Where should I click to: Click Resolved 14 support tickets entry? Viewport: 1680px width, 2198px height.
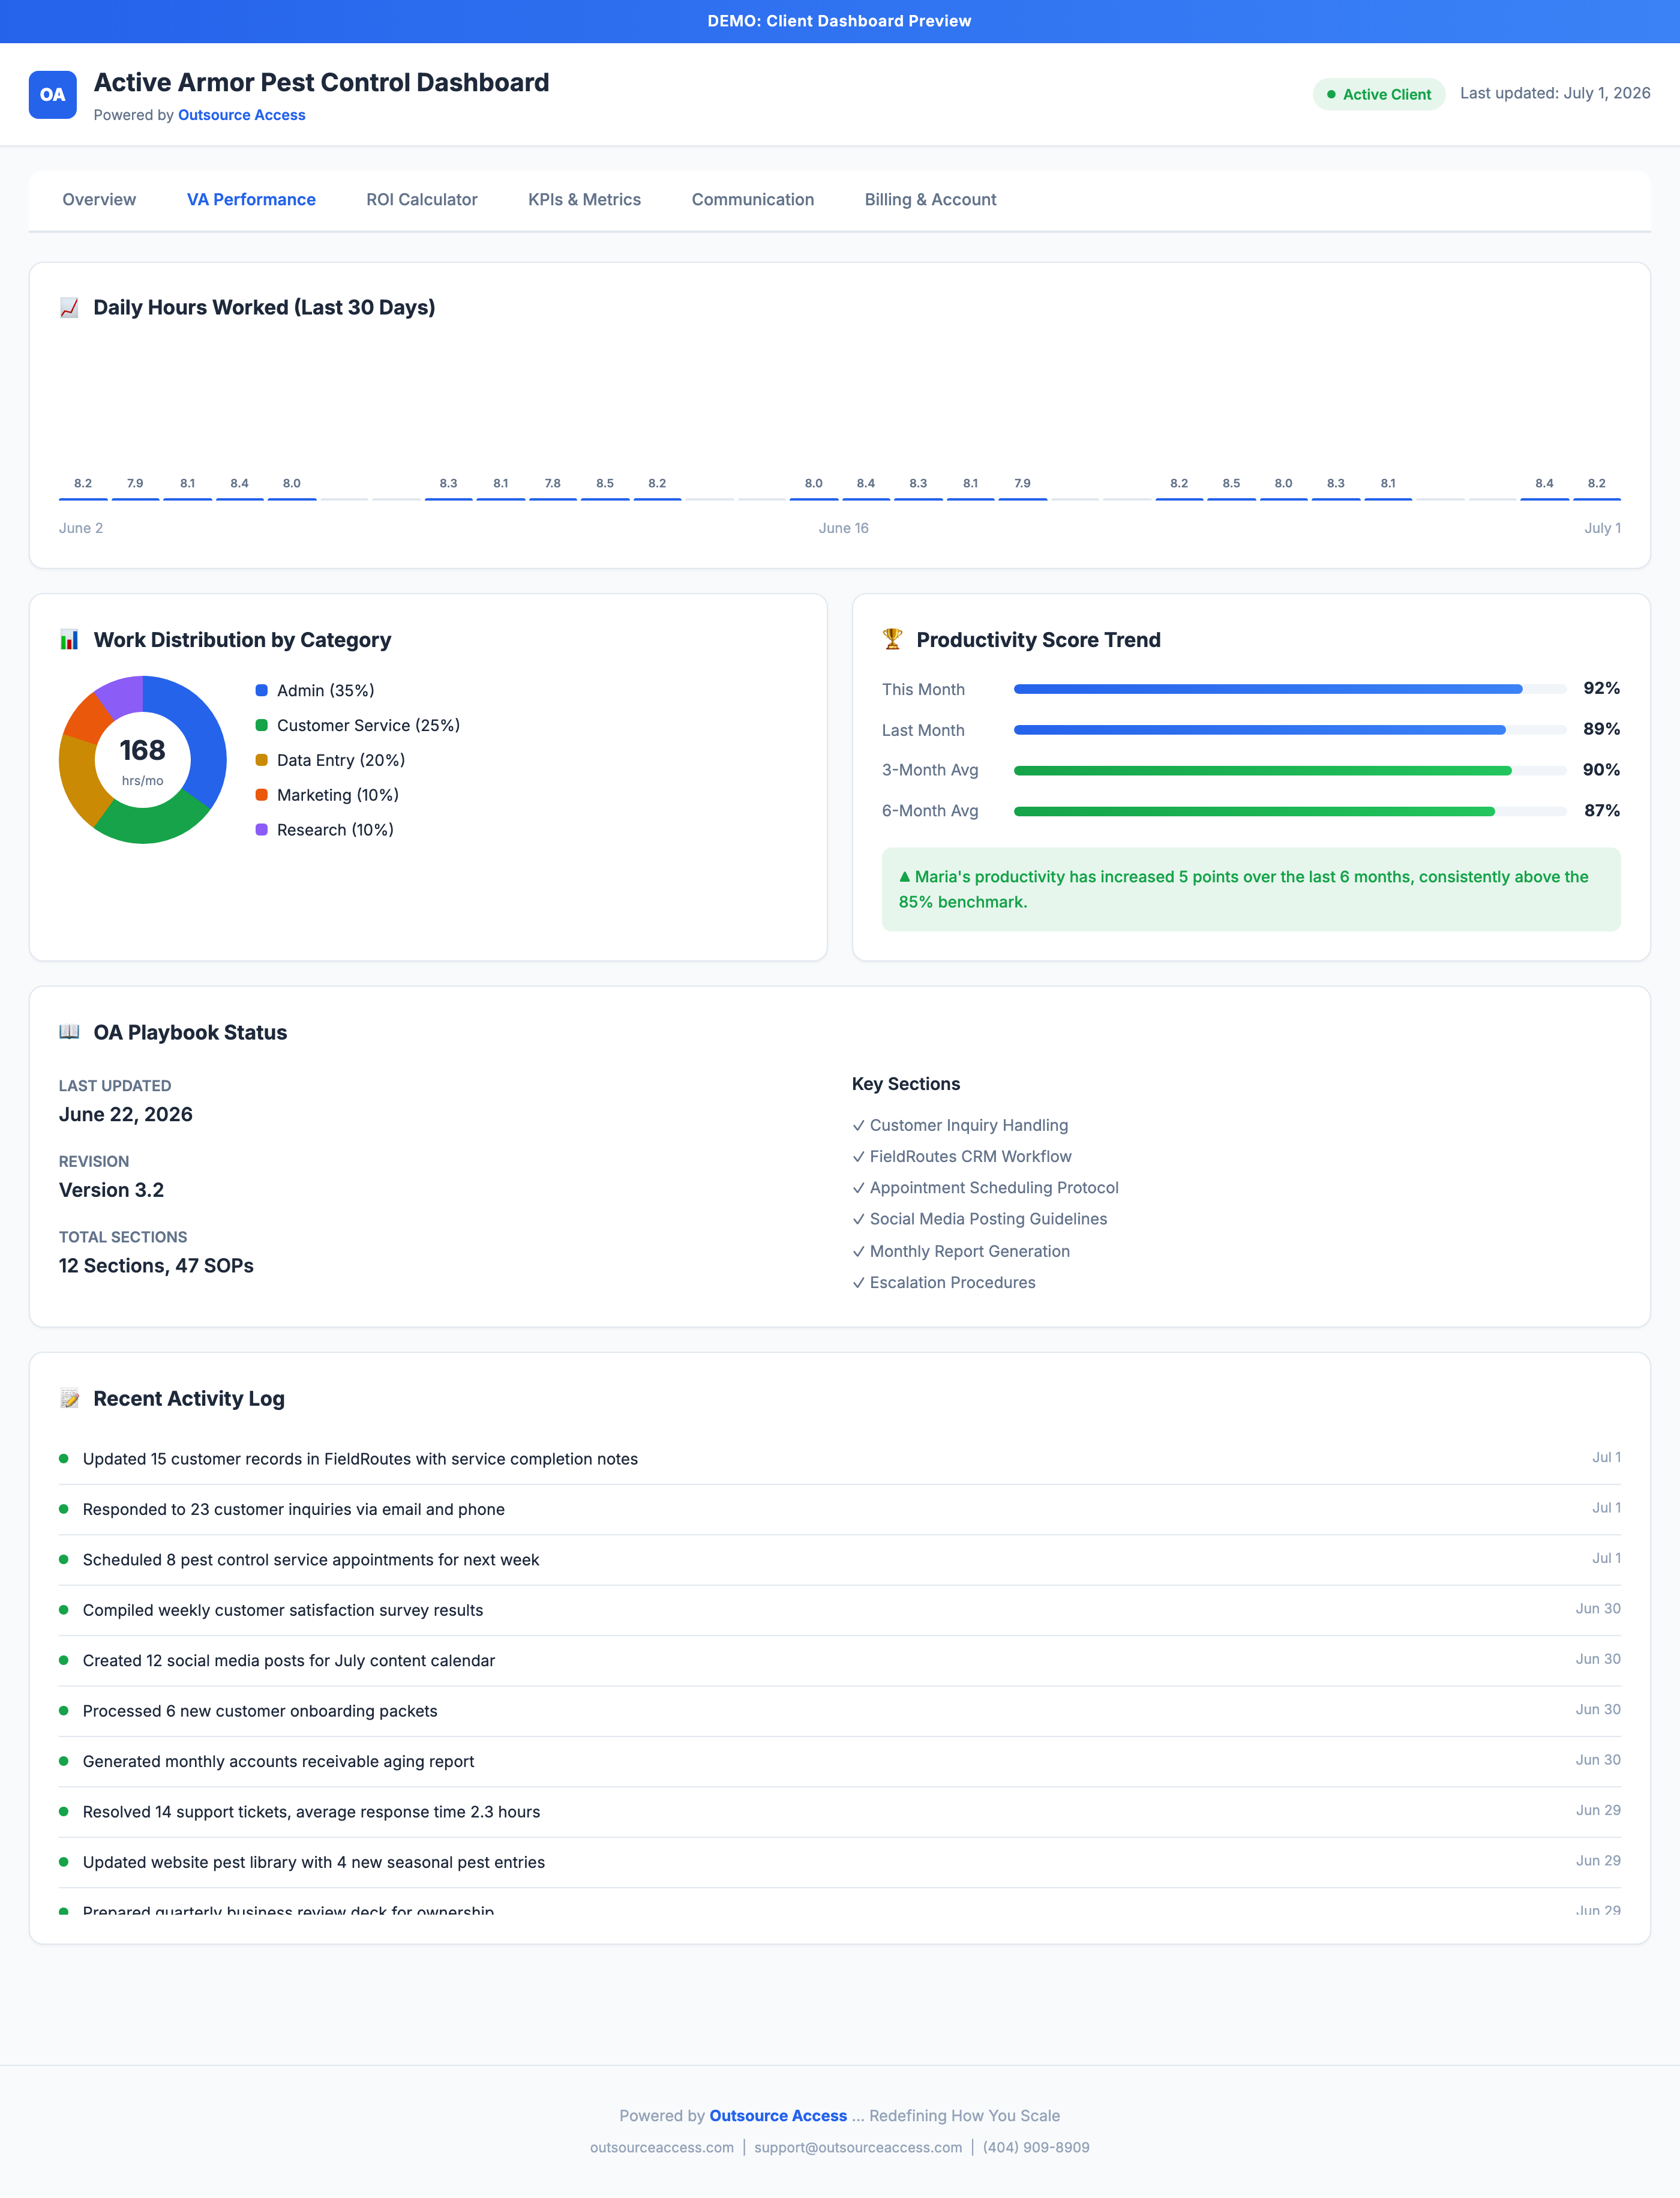(x=840, y=1812)
